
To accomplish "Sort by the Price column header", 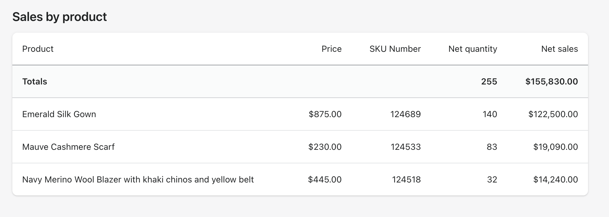I will (331, 49).
